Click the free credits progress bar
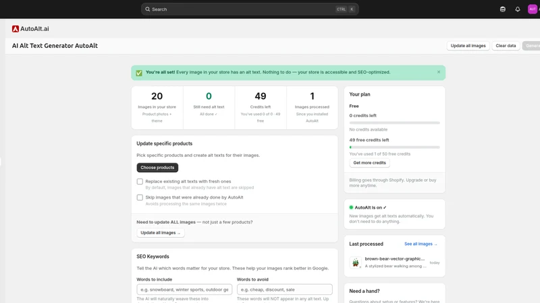This screenshot has height=303, width=540. point(394,147)
